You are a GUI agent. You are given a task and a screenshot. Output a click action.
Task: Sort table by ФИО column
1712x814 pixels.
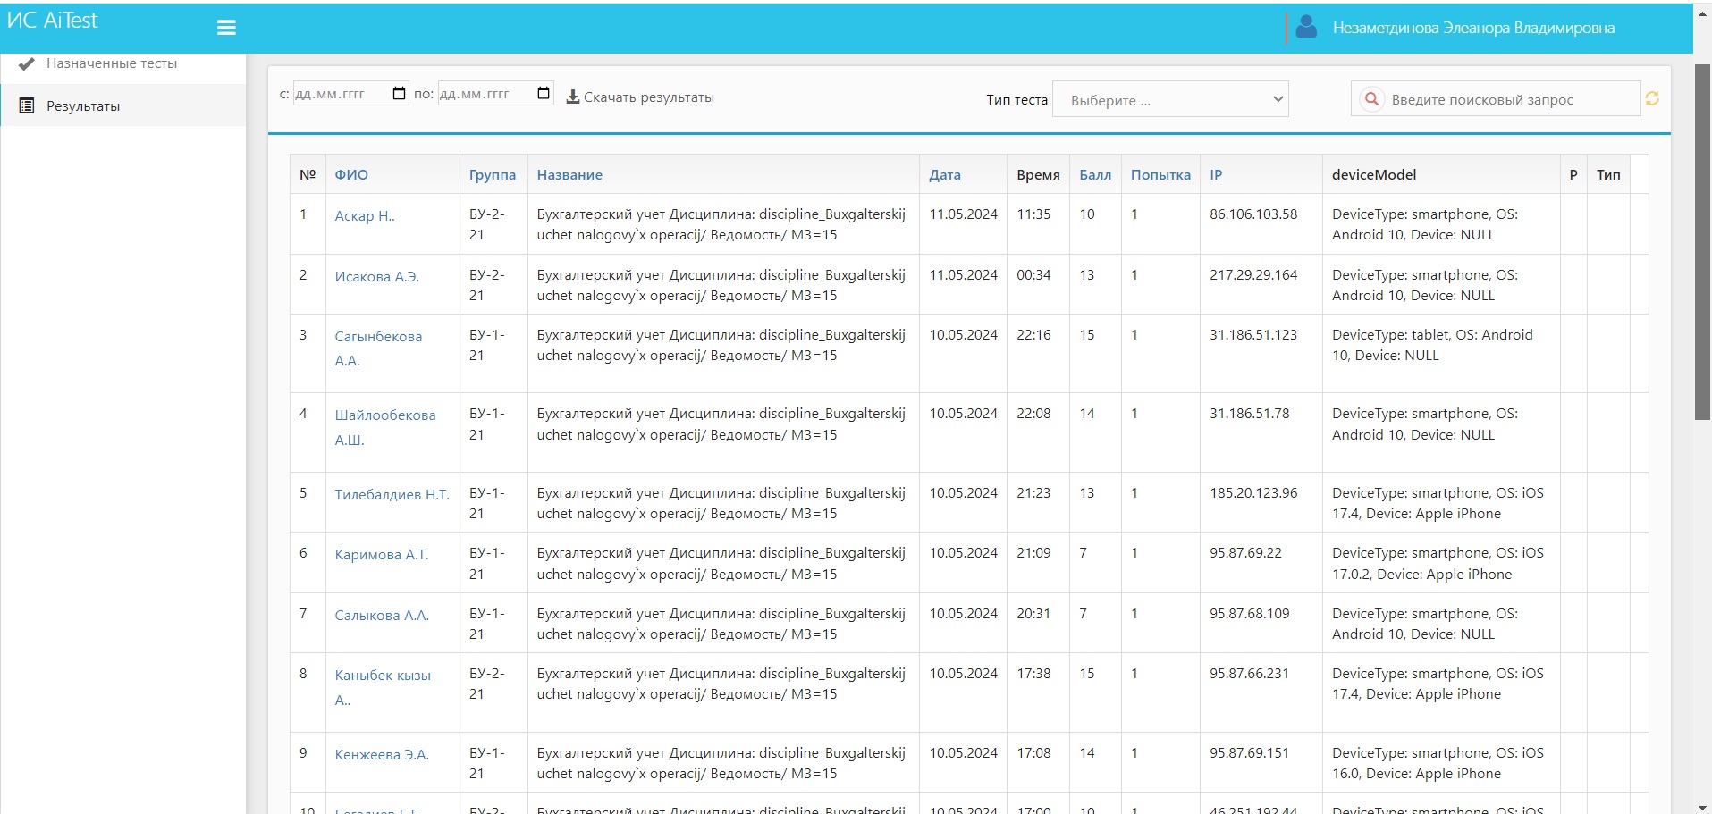pos(351,175)
